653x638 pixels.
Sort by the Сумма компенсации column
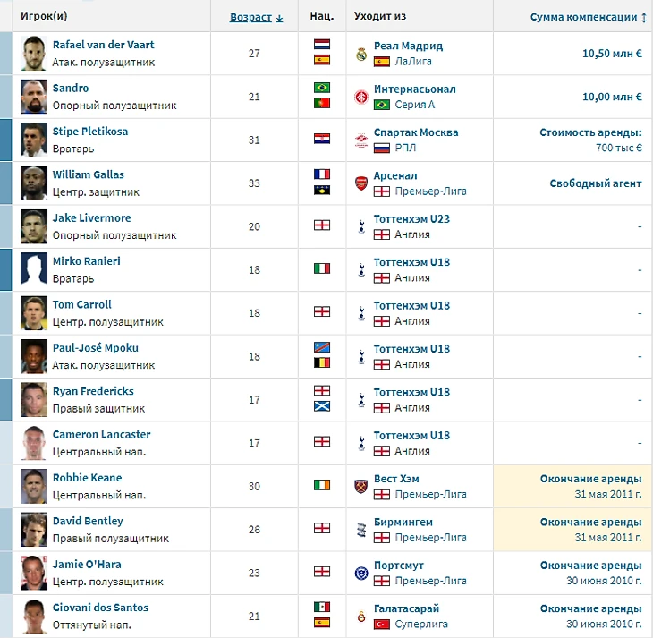point(588,17)
